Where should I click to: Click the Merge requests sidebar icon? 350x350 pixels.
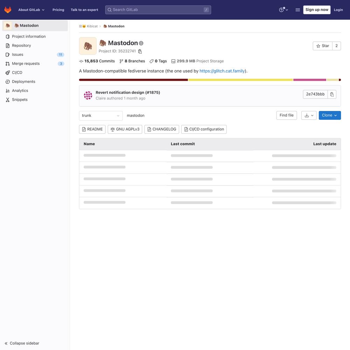pyautogui.click(x=8, y=64)
